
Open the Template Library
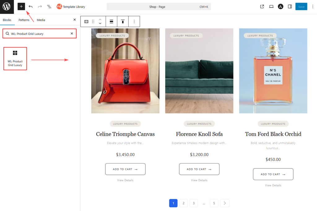click(71, 6)
